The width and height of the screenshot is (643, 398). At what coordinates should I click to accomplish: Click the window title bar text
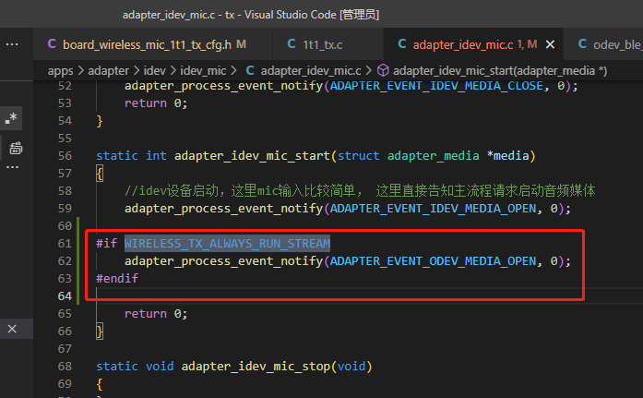point(251,15)
